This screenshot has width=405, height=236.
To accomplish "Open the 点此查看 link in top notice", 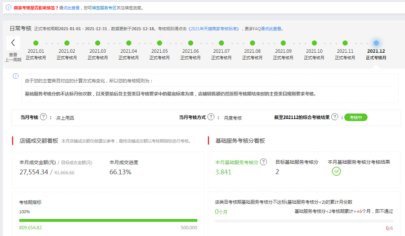I will click(x=72, y=8).
